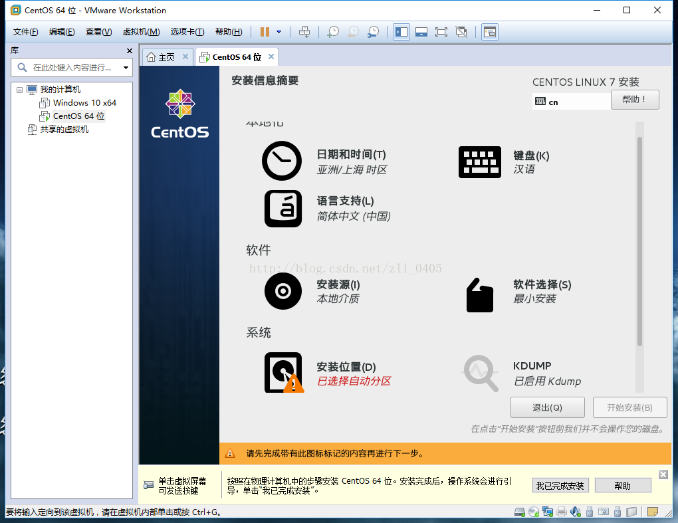678x523 pixels.
Task: Click the hard disk status icon
Action: [520, 512]
